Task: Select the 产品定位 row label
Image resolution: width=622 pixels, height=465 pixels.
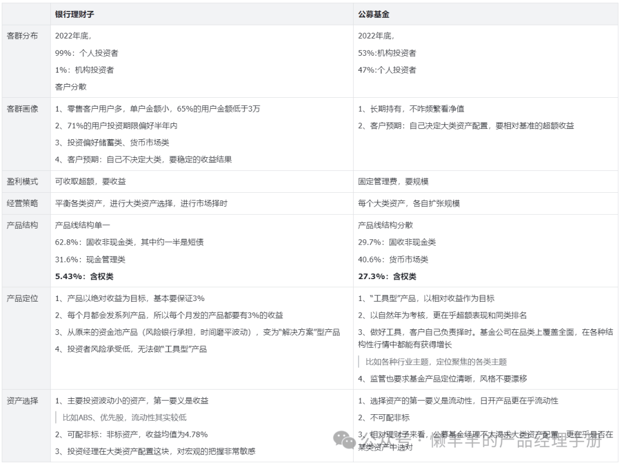Action: pos(22,298)
